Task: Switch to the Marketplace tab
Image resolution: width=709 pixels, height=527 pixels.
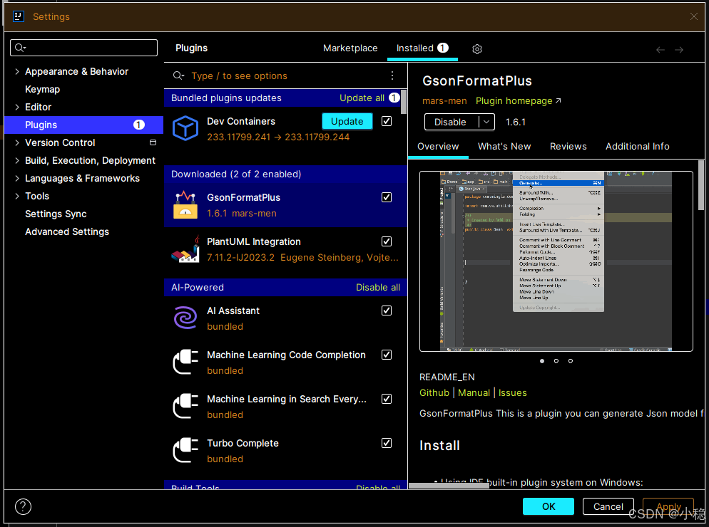Action: pyautogui.click(x=350, y=48)
